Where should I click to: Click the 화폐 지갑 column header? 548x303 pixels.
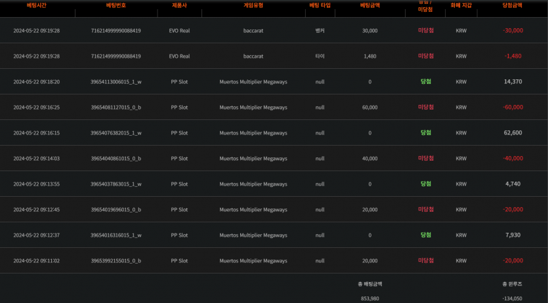click(461, 5)
